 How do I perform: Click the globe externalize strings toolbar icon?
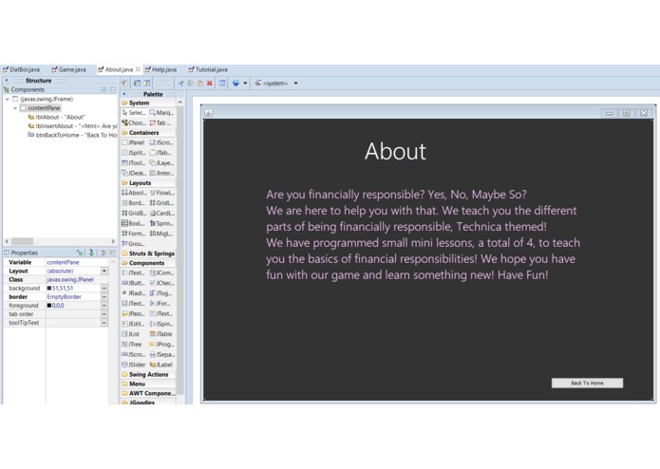click(x=236, y=84)
